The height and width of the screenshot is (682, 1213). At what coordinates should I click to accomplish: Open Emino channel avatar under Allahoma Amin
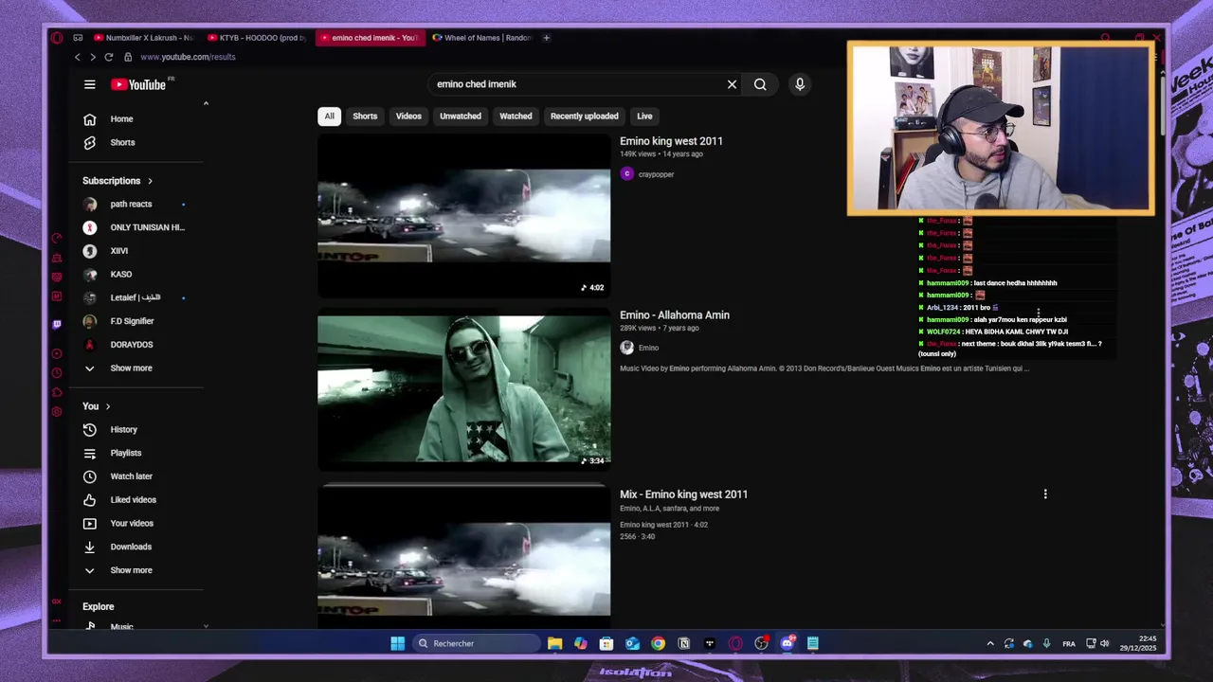[x=626, y=348]
